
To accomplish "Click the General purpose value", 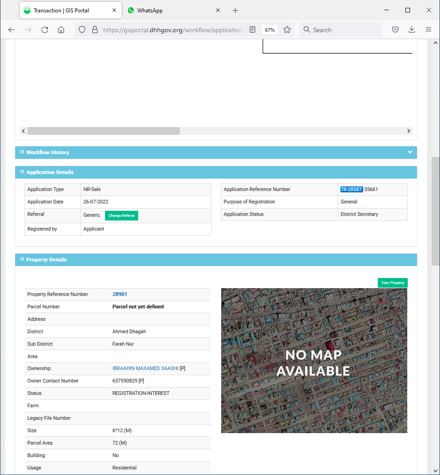I will tap(349, 202).
